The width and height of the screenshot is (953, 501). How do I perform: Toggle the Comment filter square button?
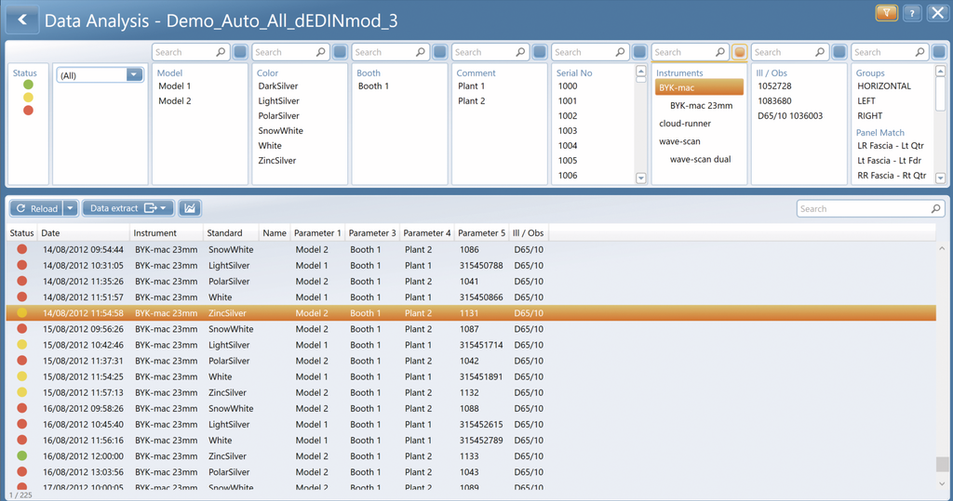pos(540,52)
